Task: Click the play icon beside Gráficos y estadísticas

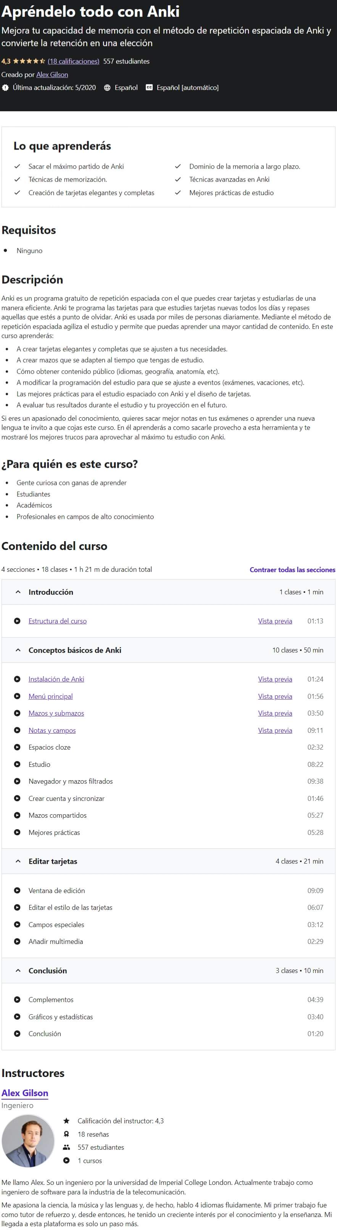Action: coord(17,1017)
